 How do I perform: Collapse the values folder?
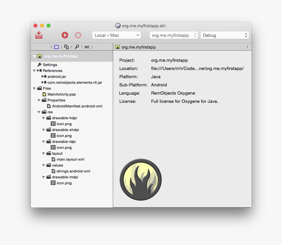(43, 166)
